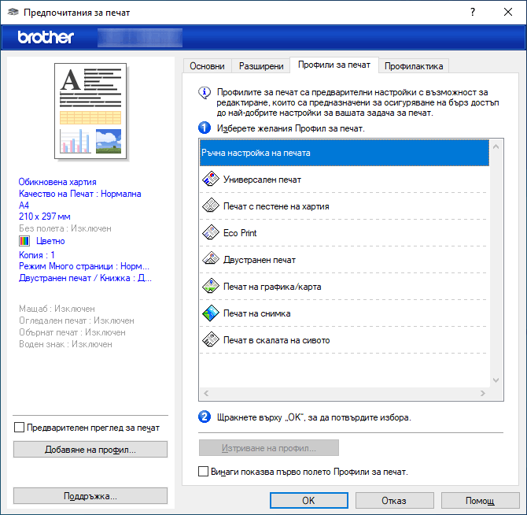
Task: Click the Поддръжка button
Action: coord(90,496)
